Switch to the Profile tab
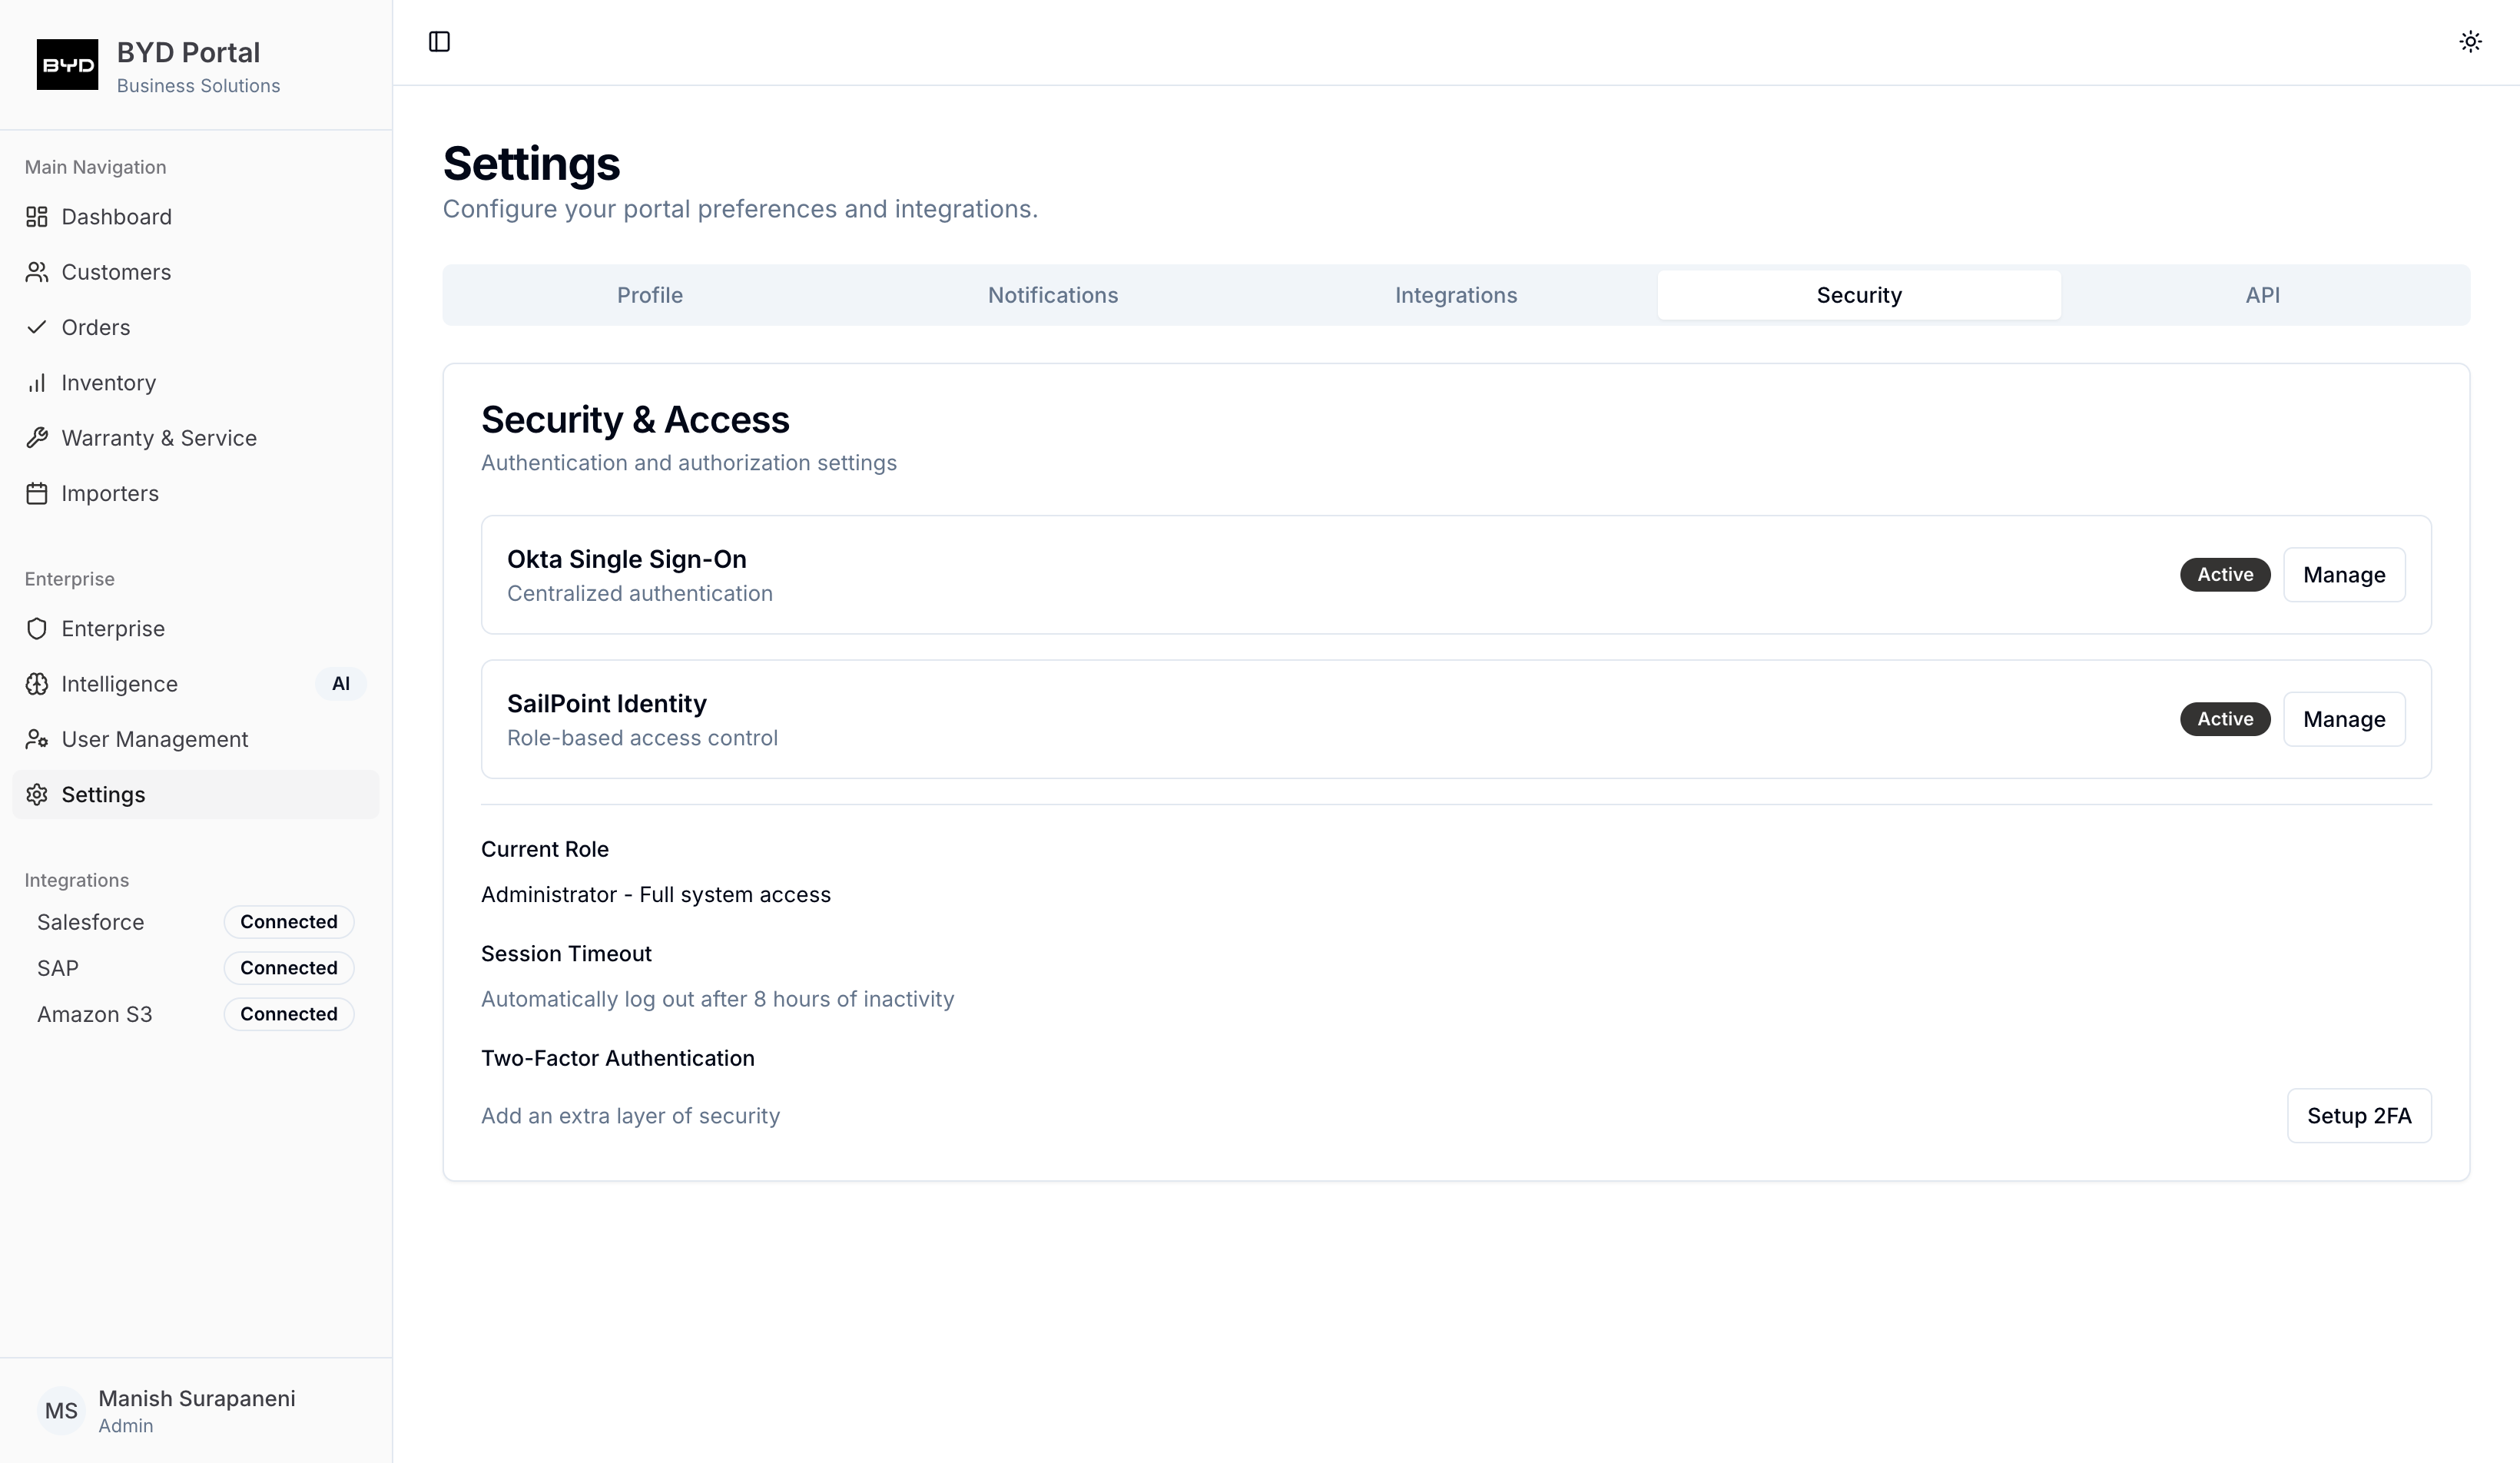Screen dimensions: 2520x1463 point(650,295)
